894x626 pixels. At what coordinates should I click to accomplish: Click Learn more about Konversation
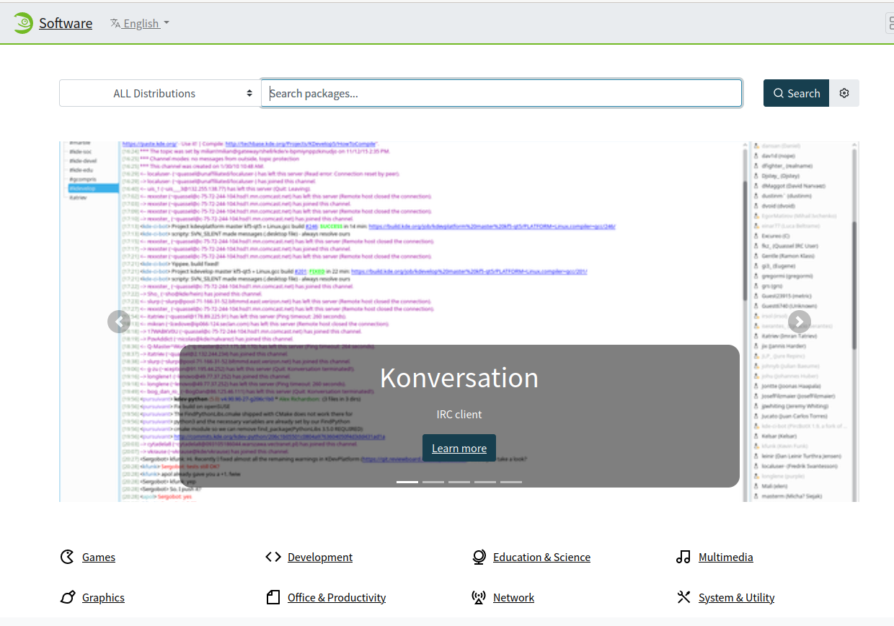pos(459,447)
